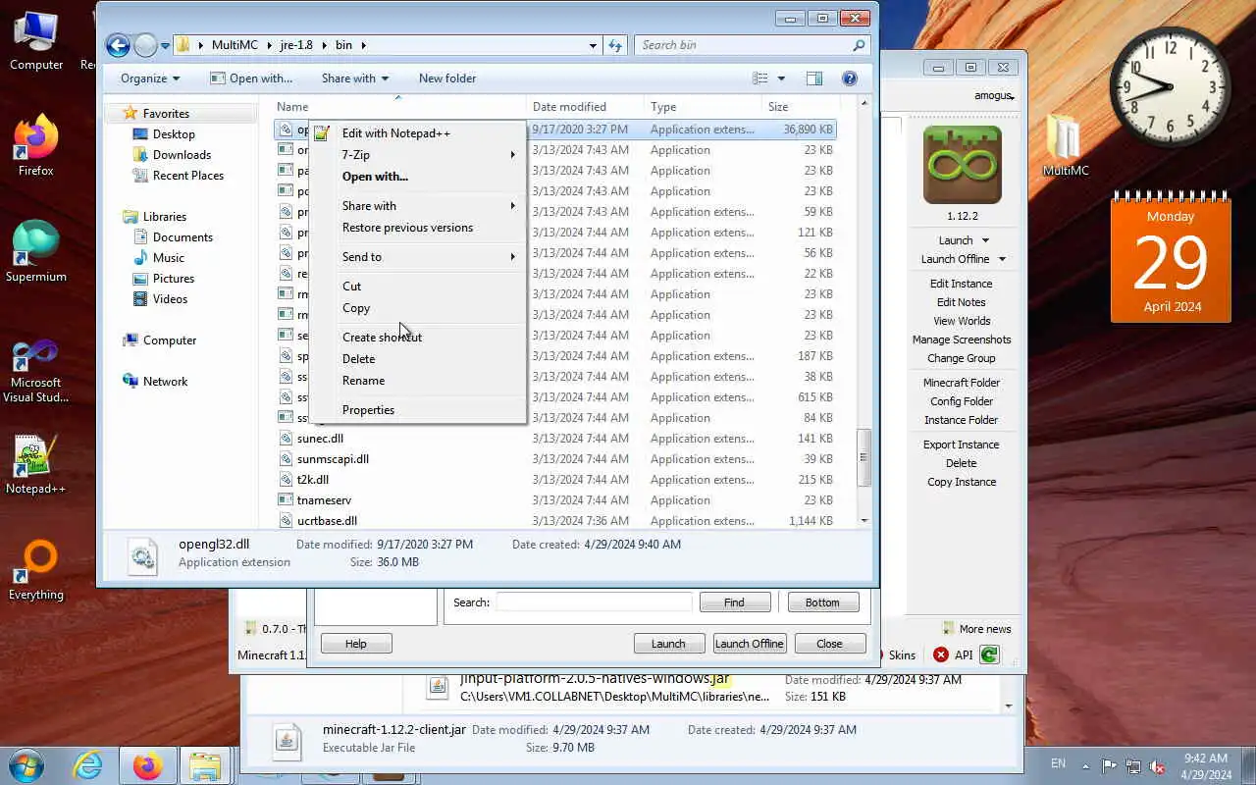Click Find button in log window
The height and width of the screenshot is (785, 1256).
[x=734, y=602]
